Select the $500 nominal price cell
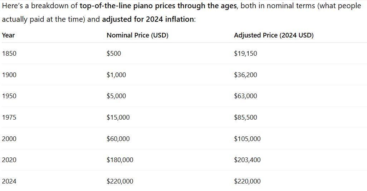This screenshot has height=191, width=367. coord(114,54)
